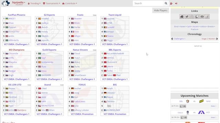Open the Instagram link icon
The width and height of the screenshot is (220, 123).
pyautogui.click(x=192, y=16)
